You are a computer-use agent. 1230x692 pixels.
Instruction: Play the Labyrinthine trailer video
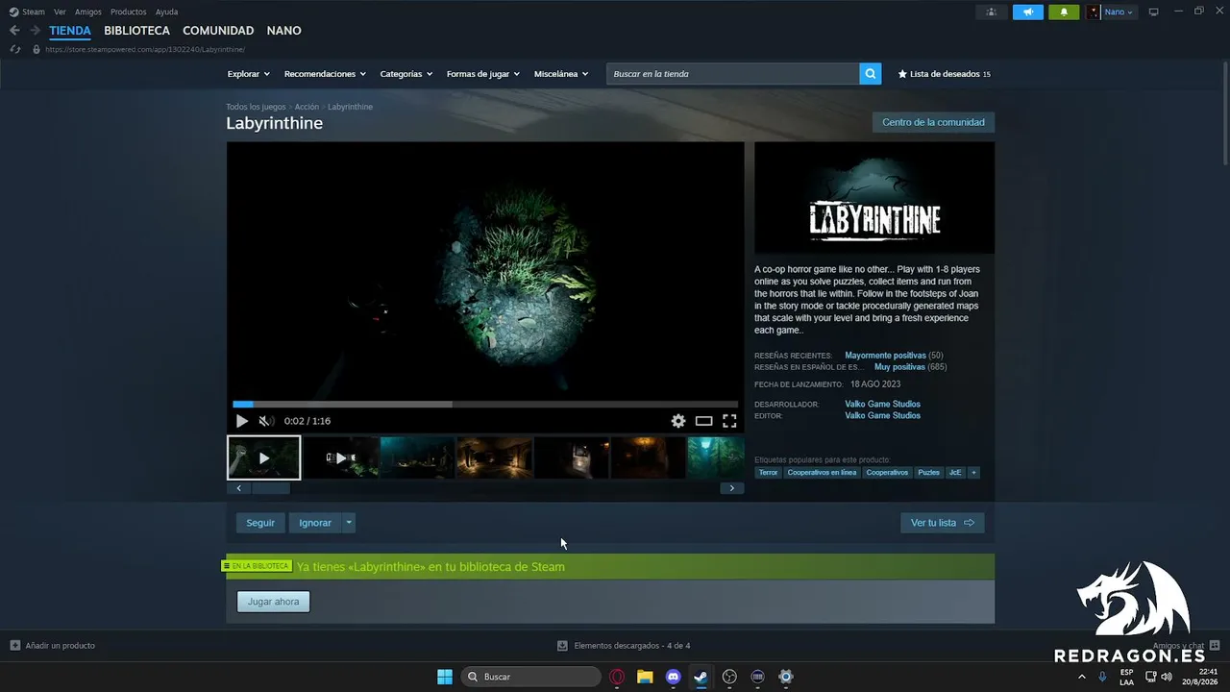coord(241,421)
